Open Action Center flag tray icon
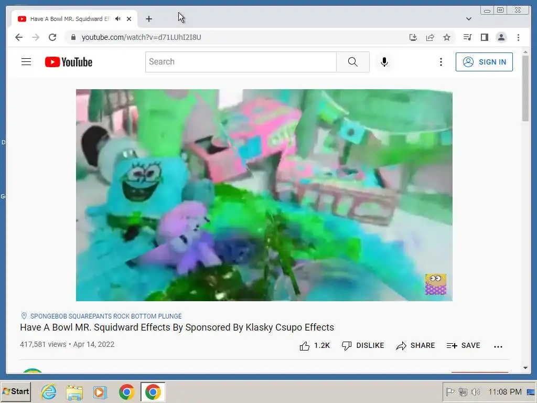 click(450, 391)
